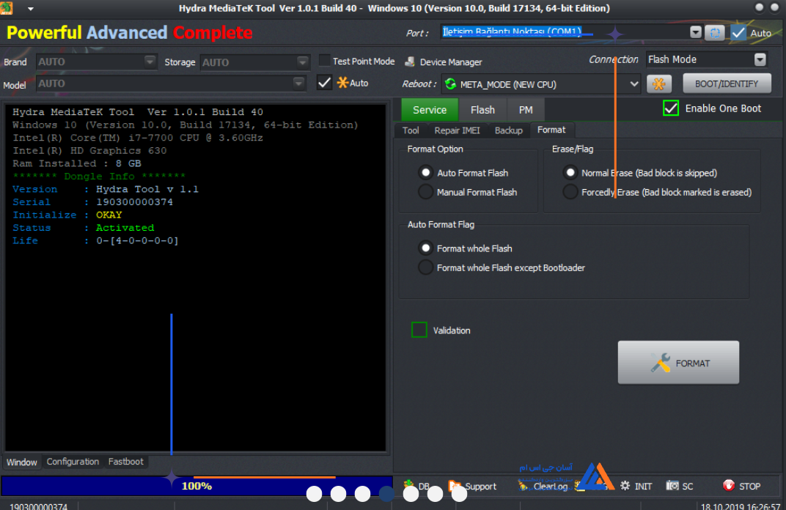Toggle Enable One Boot checkbox
Screen dimensions: 786x510
click(671, 108)
